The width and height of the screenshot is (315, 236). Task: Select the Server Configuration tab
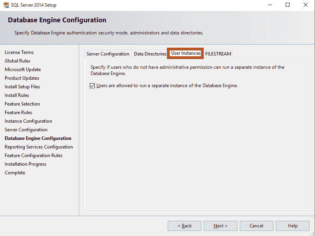(x=107, y=54)
